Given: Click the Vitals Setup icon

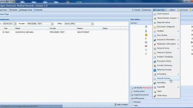Looking at the screenshot, I should coord(155,96).
